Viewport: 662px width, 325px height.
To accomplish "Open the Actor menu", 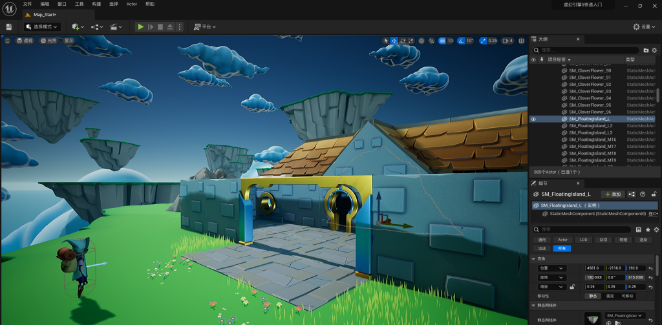I will click(132, 4).
